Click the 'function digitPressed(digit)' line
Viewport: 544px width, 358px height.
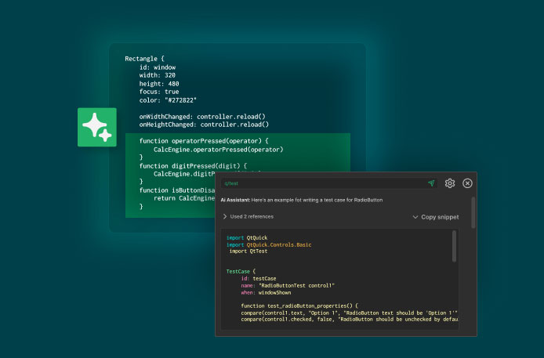pyautogui.click(x=193, y=165)
